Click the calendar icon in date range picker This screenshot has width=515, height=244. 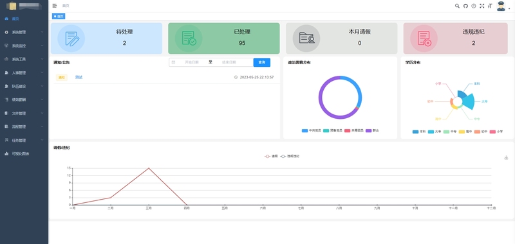click(173, 62)
